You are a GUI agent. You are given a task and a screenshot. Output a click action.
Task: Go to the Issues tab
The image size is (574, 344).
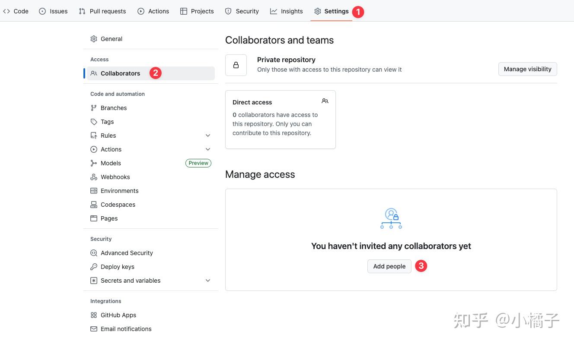(x=53, y=11)
